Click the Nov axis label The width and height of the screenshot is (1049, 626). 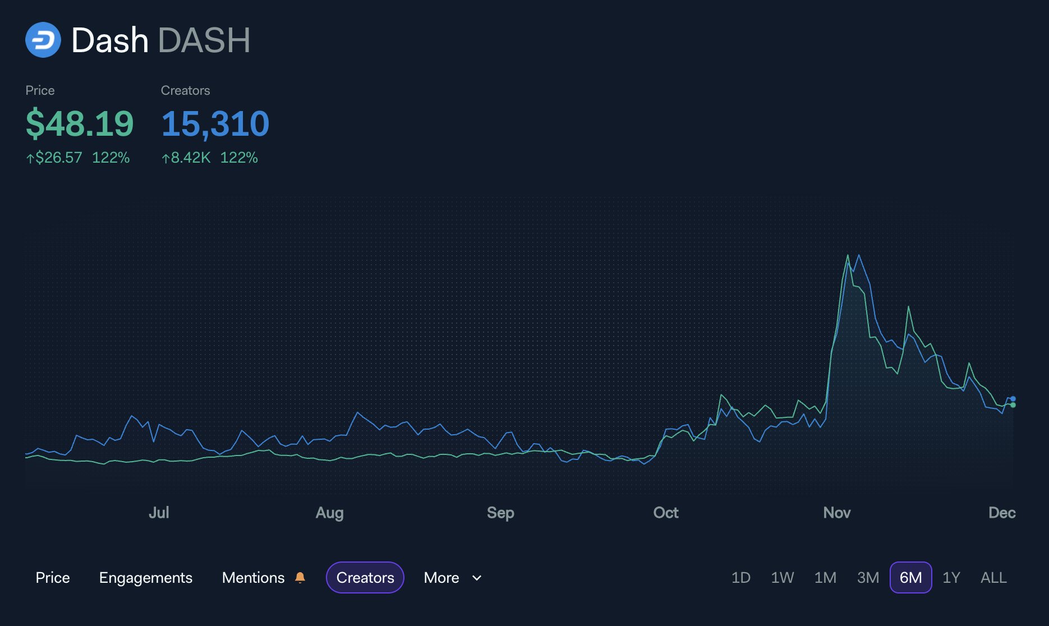click(837, 512)
